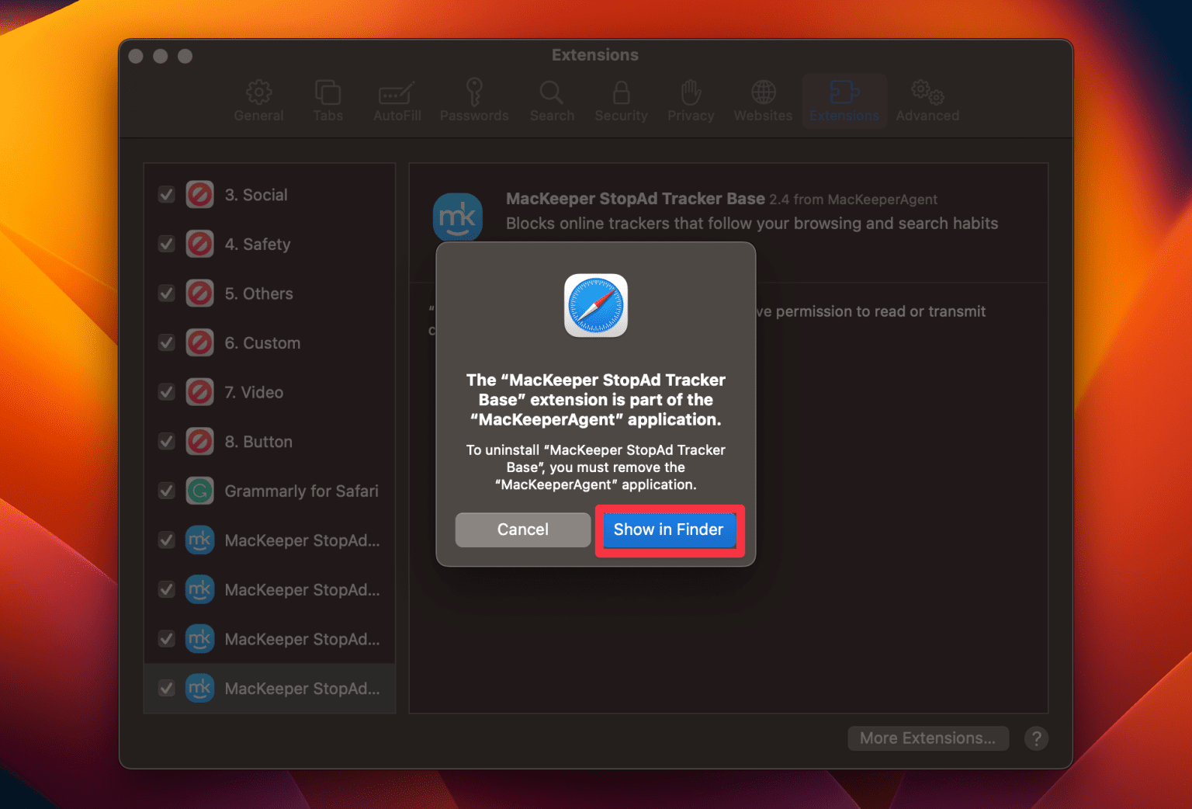Image resolution: width=1192 pixels, height=809 pixels.
Task: Open help with the question mark button
Action: click(1036, 738)
